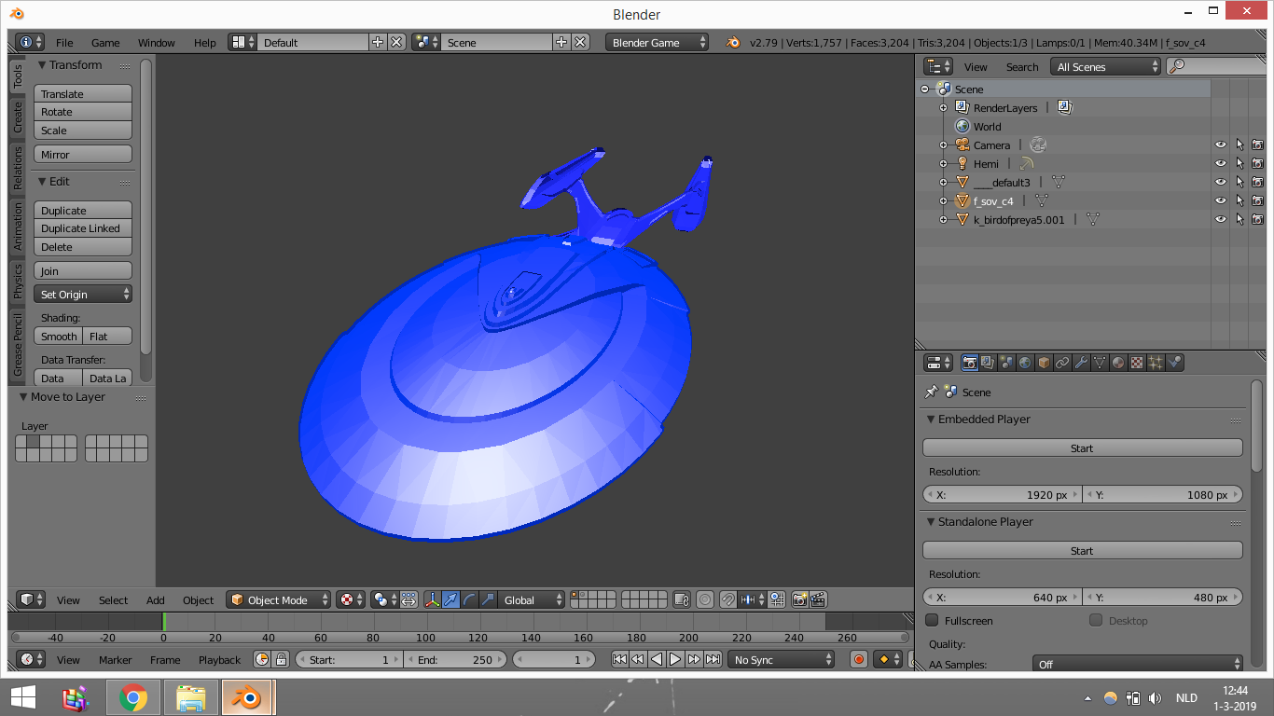Open the Scene properties tab icon
Image resolution: width=1274 pixels, height=716 pixels.
coord(1006,363)
